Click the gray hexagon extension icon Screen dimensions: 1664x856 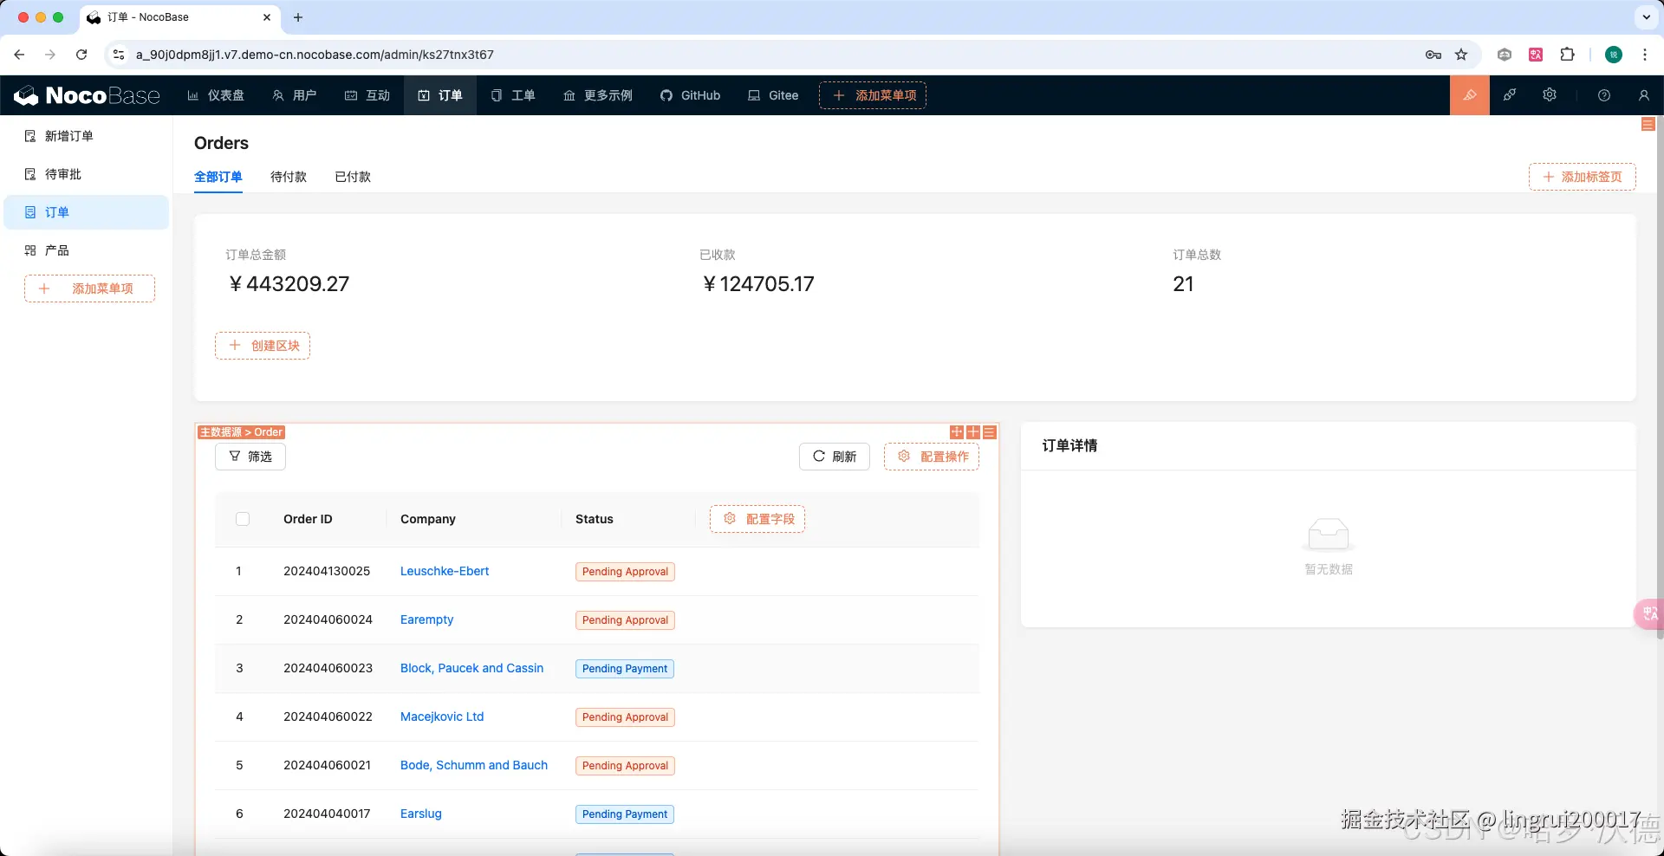(x=1505, y=55)
